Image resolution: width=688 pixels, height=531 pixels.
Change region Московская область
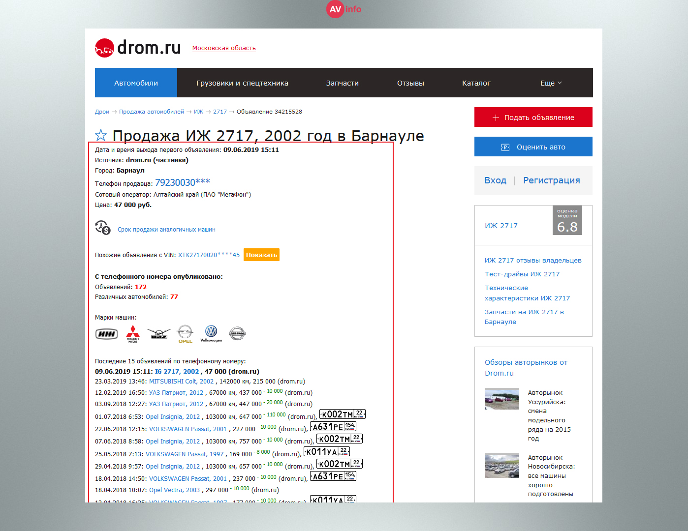(224, 48)
